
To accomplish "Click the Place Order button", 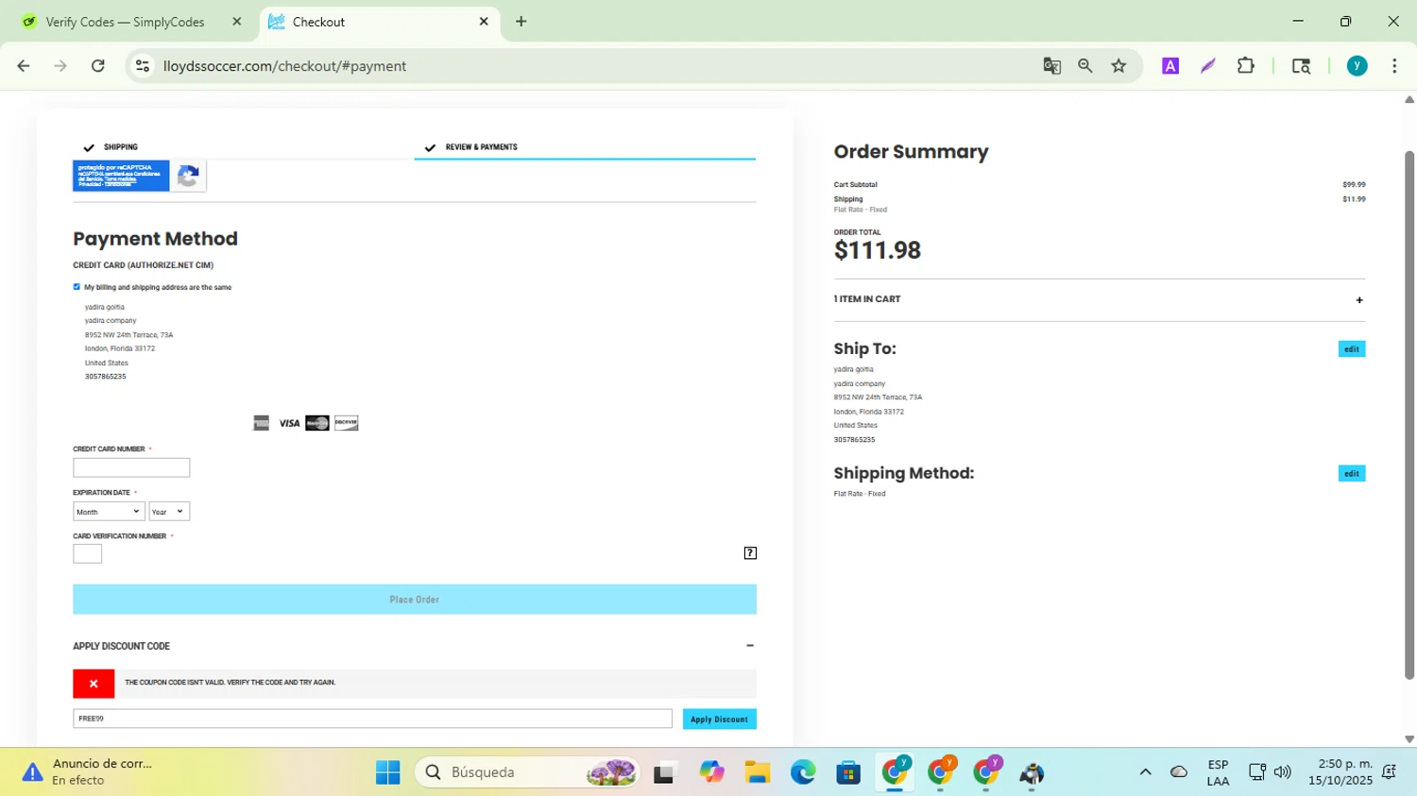I will coord(415,600).
